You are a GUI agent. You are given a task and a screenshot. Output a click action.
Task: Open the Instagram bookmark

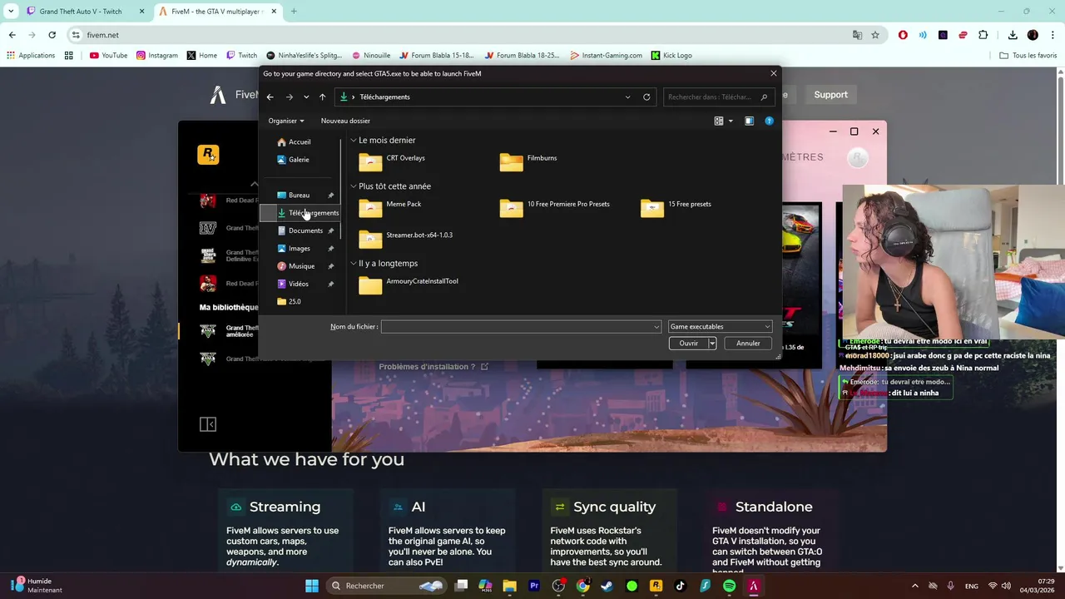coord(157,56)
